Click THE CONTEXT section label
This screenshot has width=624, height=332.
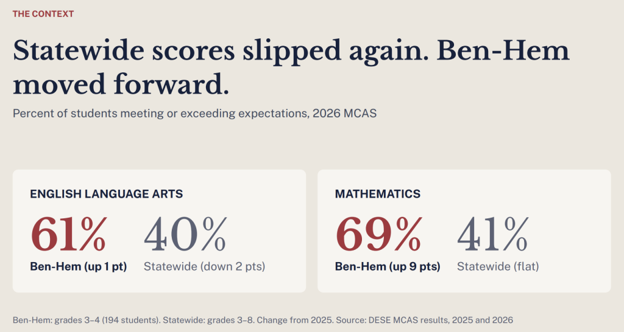43,14
